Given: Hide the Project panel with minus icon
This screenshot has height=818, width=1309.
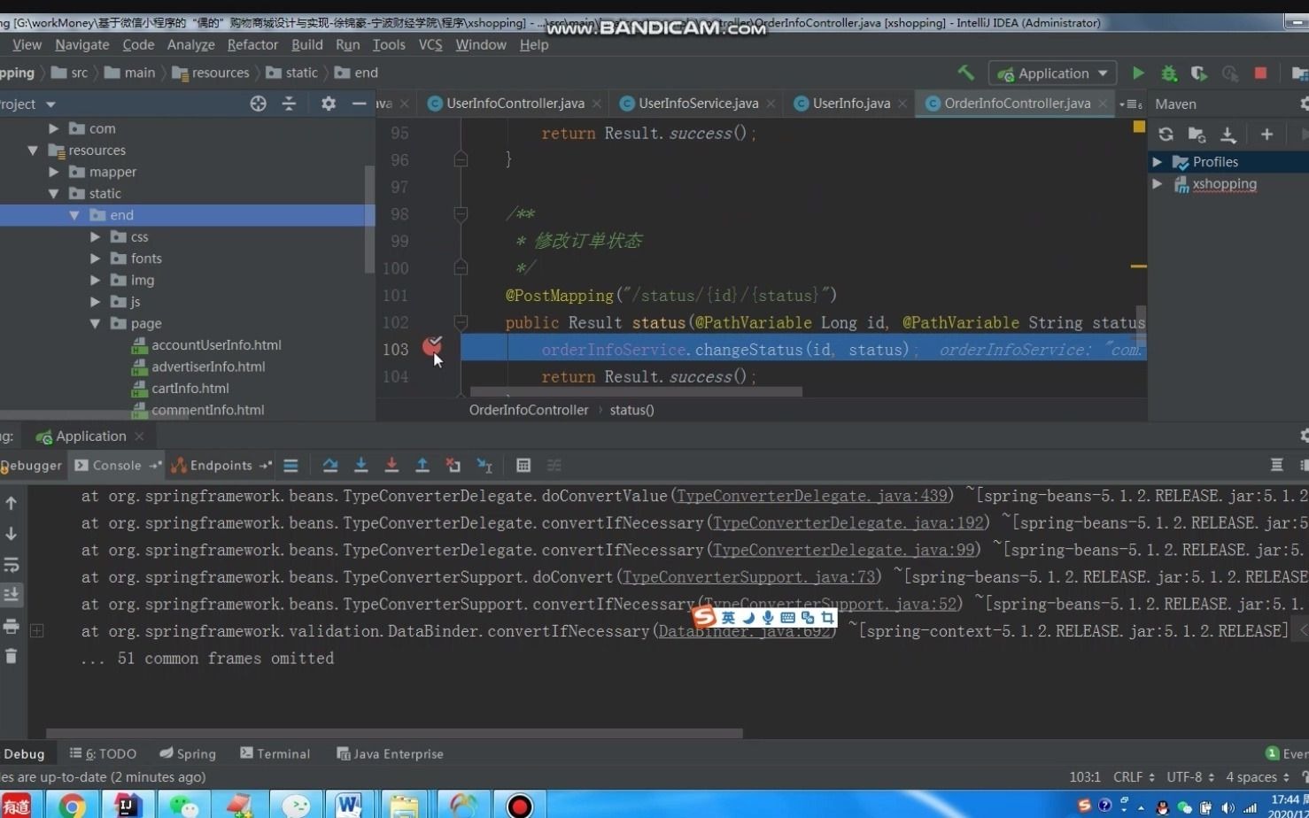Looking at the screenshot, I should (359, 104).
